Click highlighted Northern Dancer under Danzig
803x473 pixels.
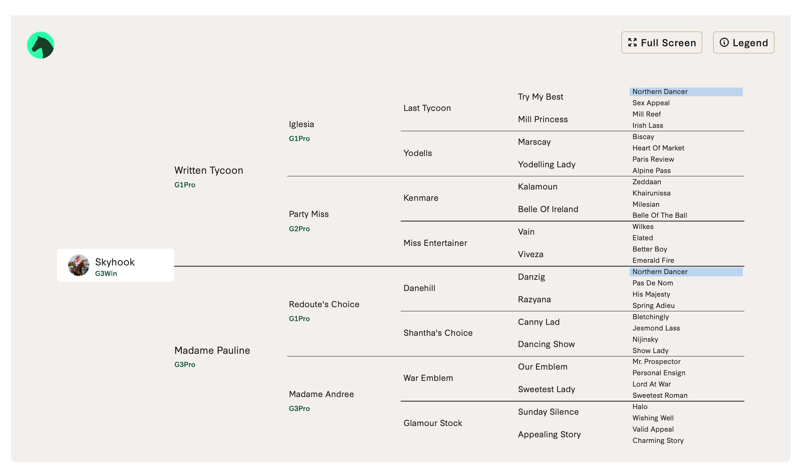pyautogui.click(x=660, y=272)
